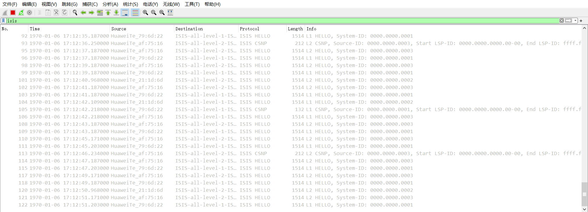Viewport: 588px width, 212px height.
Task: Open the 无线(W) menu
Action: (171, 4)
